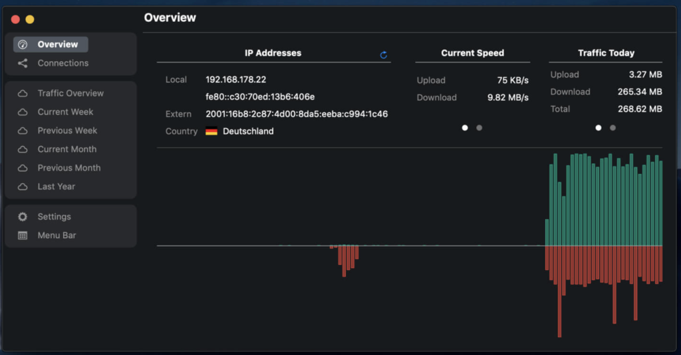The height and width of the screenshot is (355, 681).
Task: Refresh IP addresses with the blue reload icon
Action: click(x=384, y=54)
